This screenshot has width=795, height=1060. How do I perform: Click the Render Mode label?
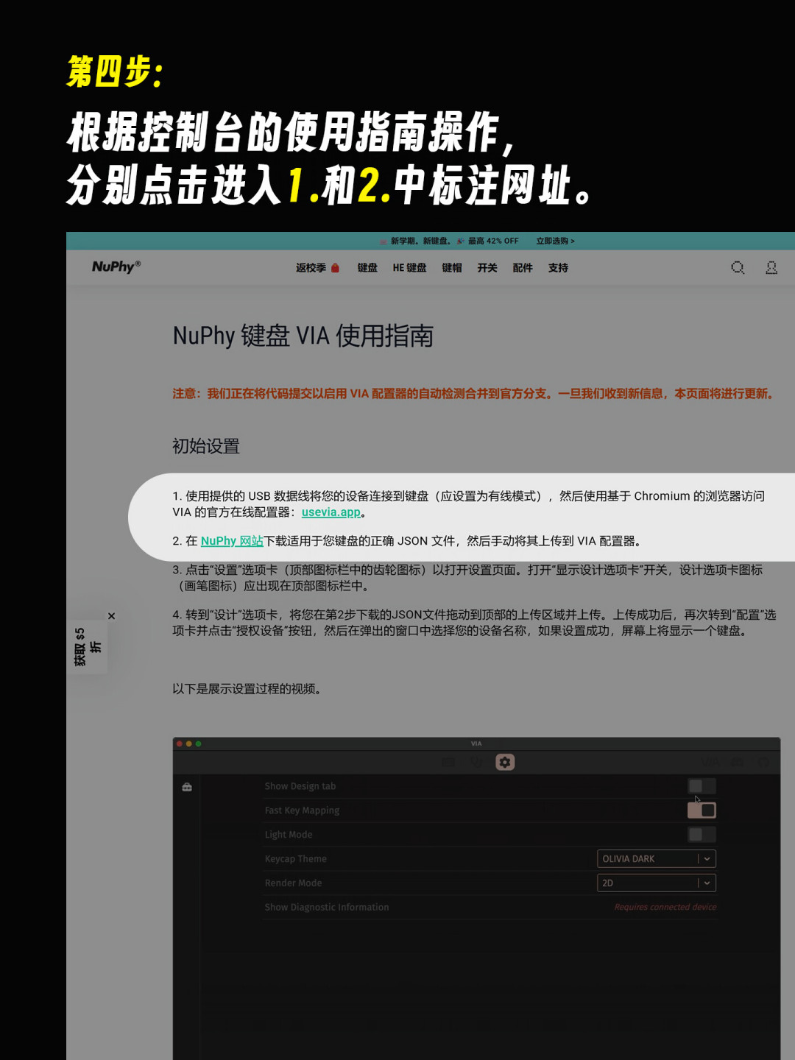(294, 883)
